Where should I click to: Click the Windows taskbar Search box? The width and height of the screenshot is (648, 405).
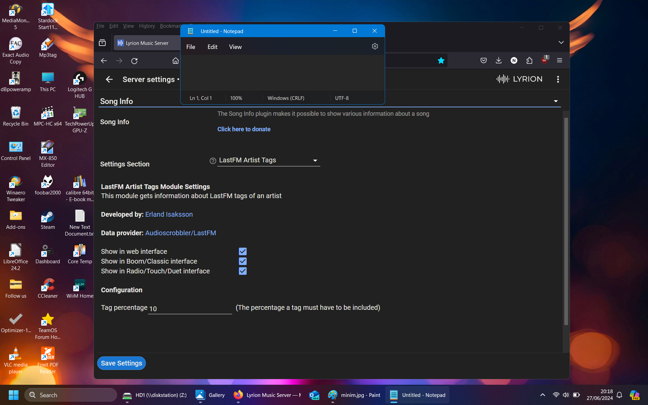71,395
